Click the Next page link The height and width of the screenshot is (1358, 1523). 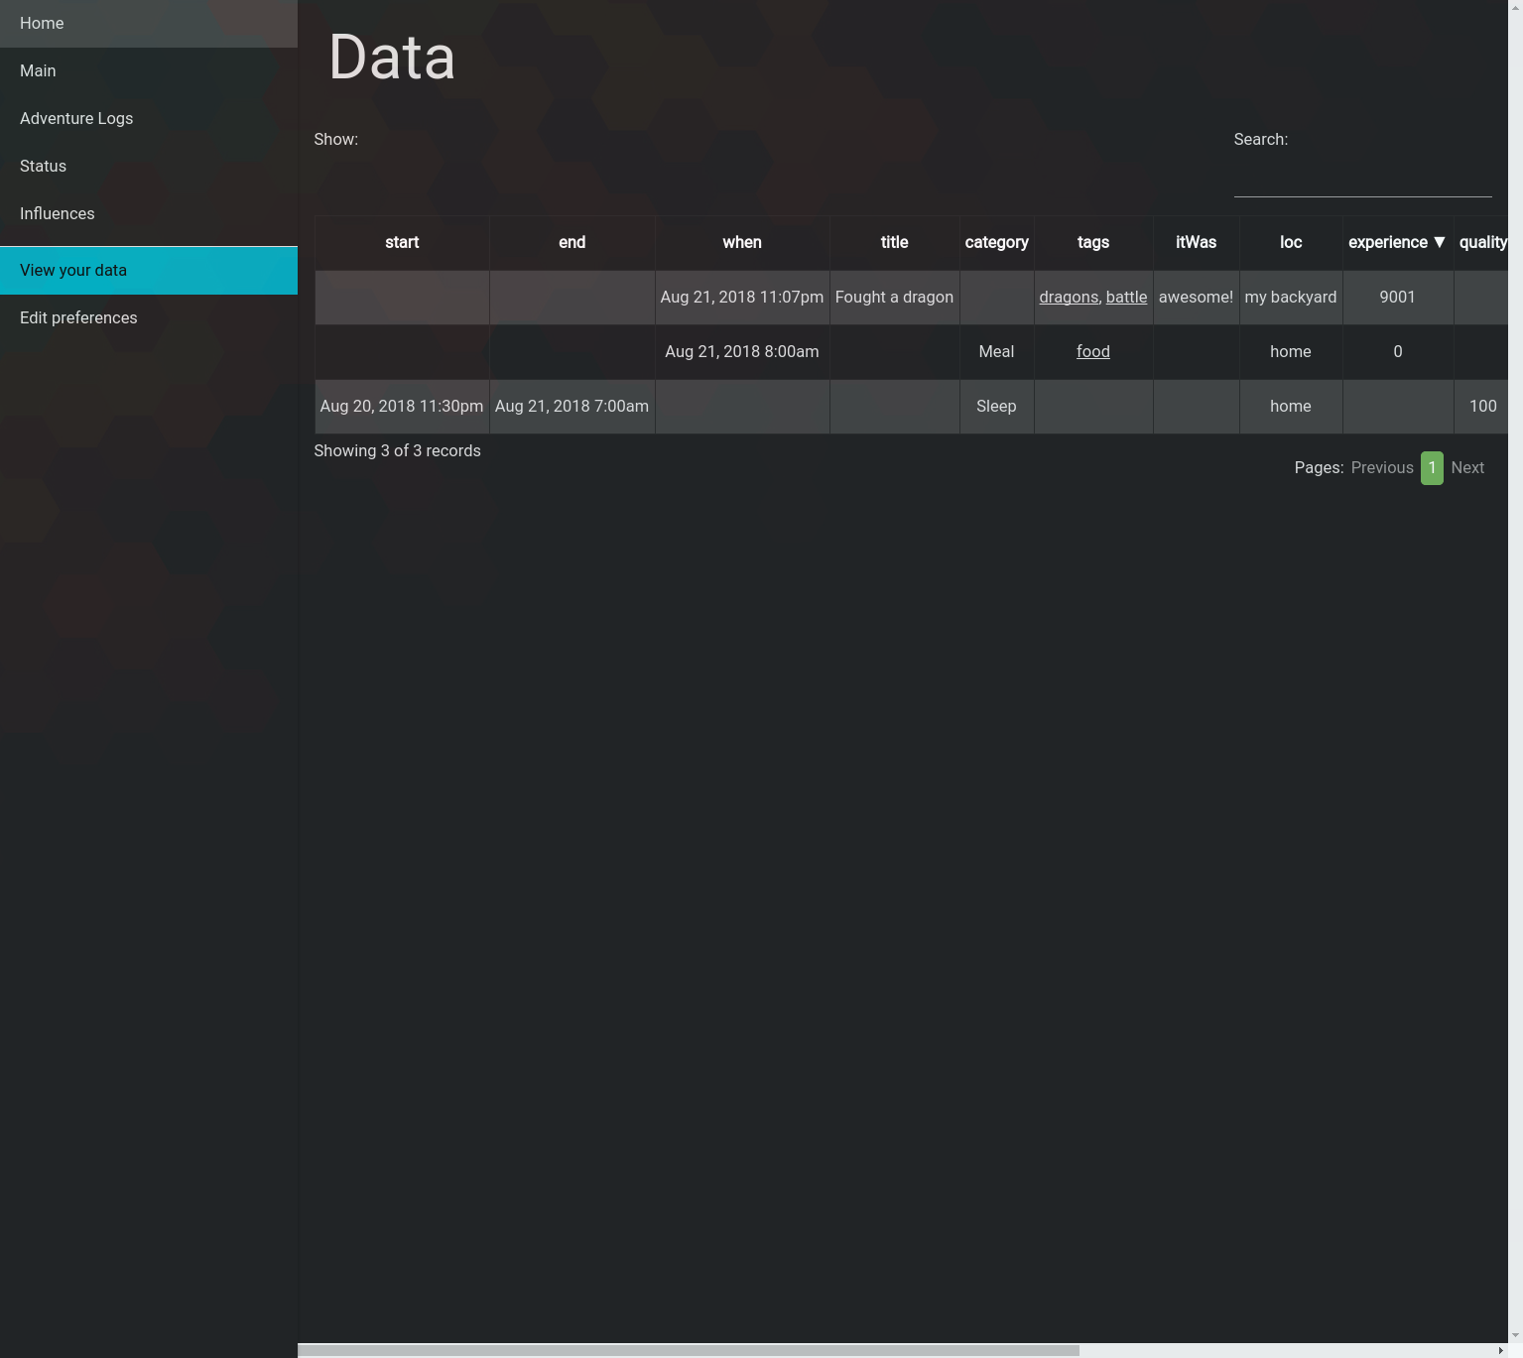1467,467
